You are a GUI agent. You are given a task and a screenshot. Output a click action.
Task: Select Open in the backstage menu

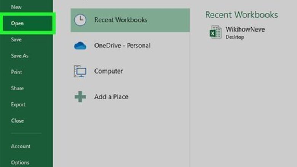[18, 24]
